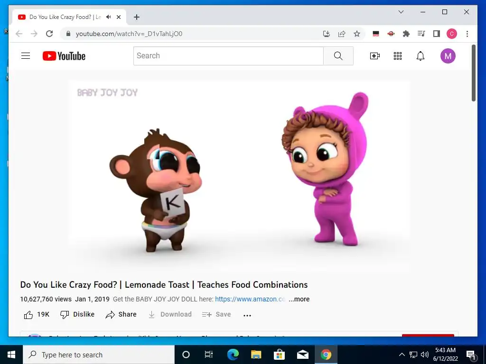Toggle the Chrome side panel
The width and height of the screenshot is (486, 364).
437,34
